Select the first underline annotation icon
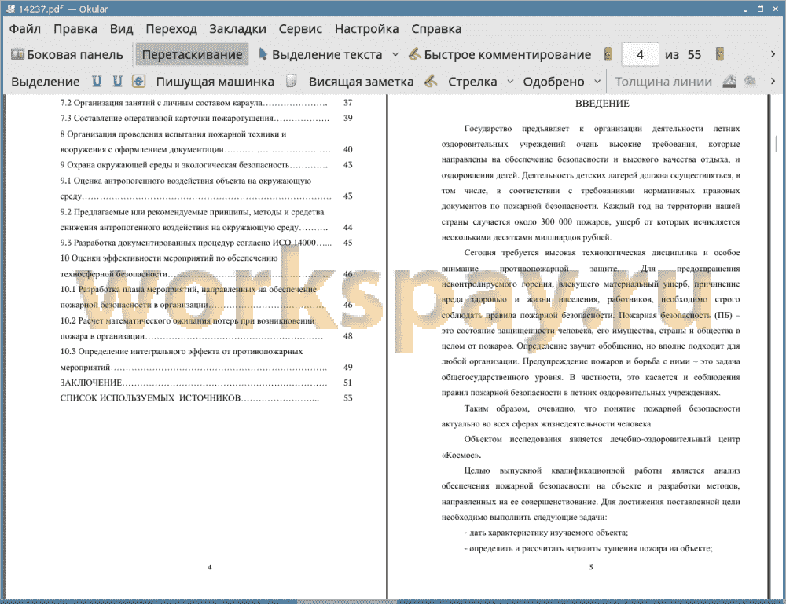 coord(97,81)
